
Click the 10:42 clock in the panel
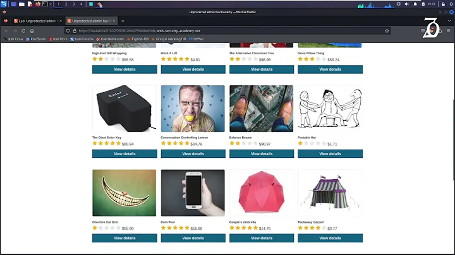(x=432, y=4)
